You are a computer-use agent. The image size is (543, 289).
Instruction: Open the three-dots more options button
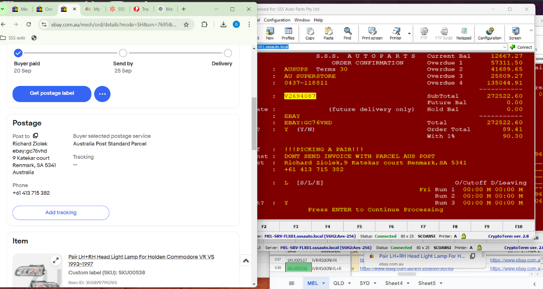(x=102, y=94)
